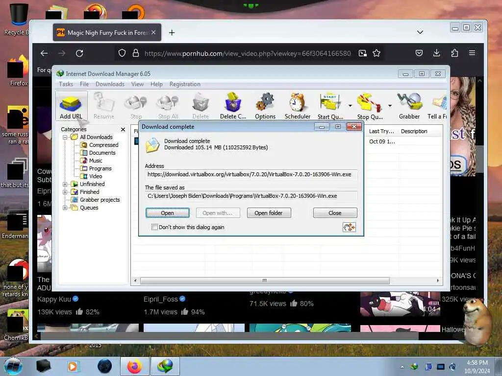502x376 pixels.
Task: Click Save to Pocket icon in Firefox
Action: [x=419, y=53]
